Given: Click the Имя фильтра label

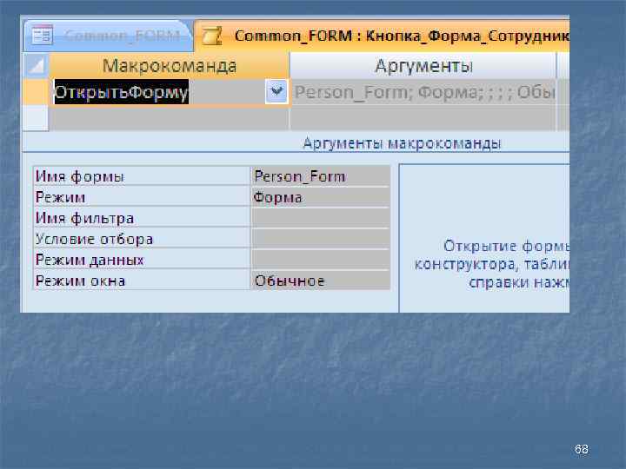Looking at the screenshot, I should [x=84, y=218].
